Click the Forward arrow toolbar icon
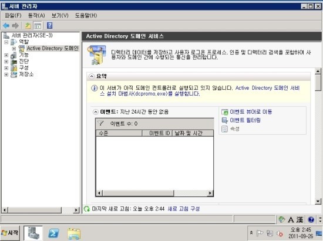The height and width of the screenshot is (241, 323). [x=15, y=26]
